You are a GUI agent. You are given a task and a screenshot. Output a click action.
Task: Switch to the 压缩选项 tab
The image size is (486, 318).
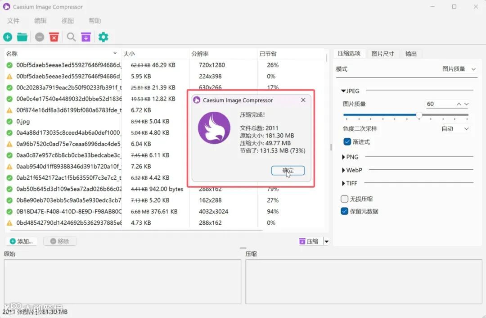[349, 53]
